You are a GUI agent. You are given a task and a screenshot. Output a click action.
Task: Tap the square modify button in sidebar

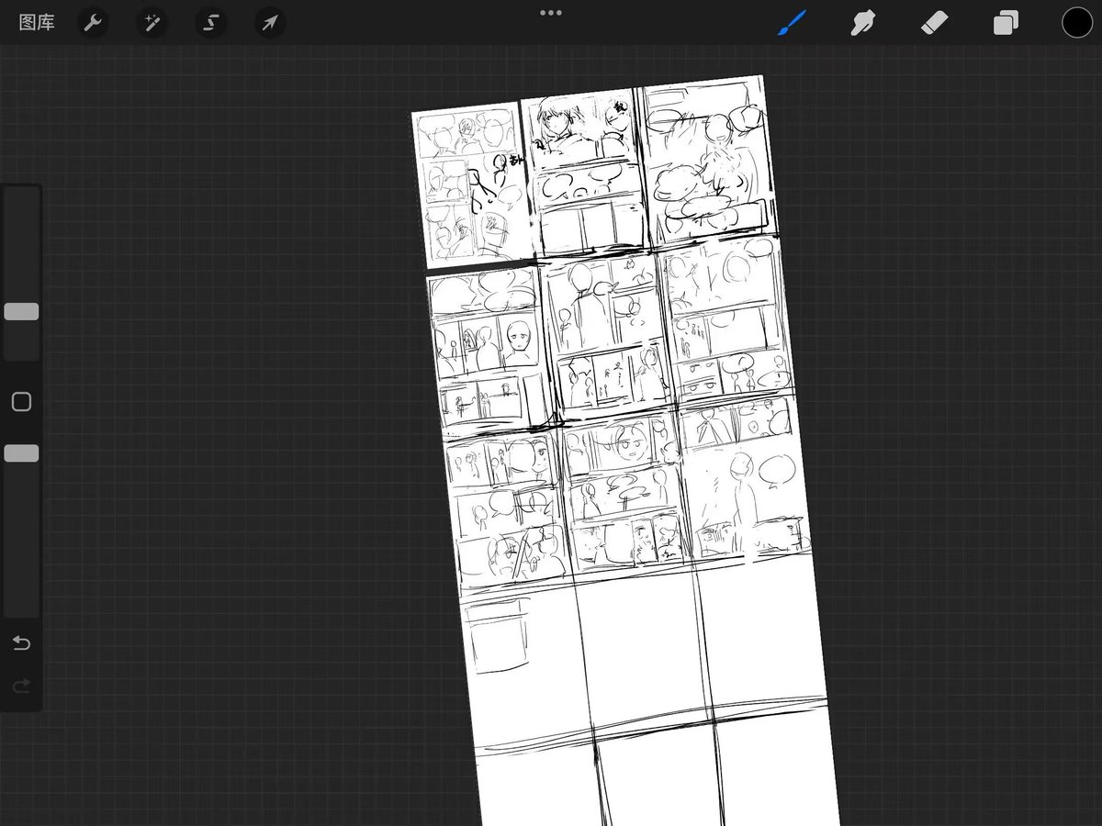click(x=21, y=402)
